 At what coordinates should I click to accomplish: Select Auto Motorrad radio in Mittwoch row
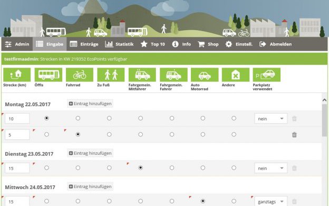pos(202,201)
